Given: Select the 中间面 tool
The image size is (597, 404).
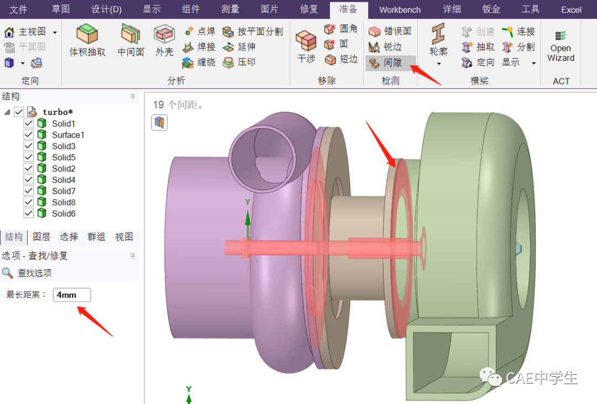Looking at the screenshot, I should click(130, 40).
